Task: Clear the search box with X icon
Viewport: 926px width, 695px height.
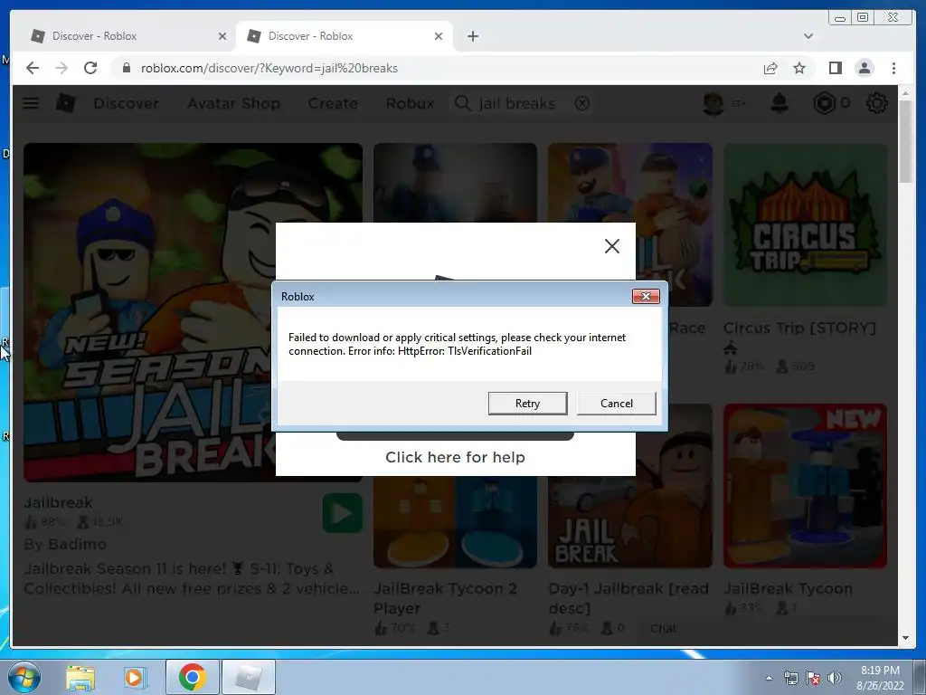Action: [581, 103]
